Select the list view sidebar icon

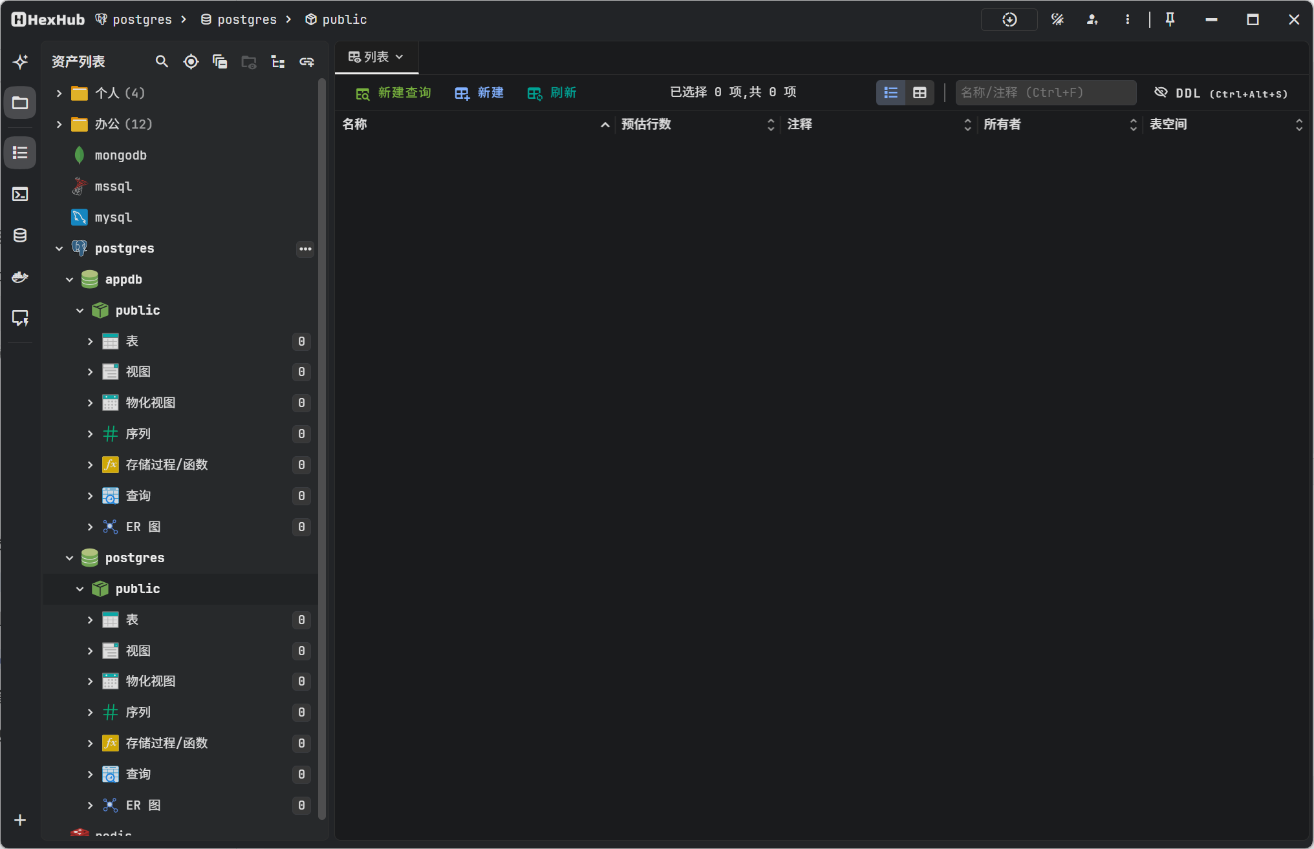(20, 152)
